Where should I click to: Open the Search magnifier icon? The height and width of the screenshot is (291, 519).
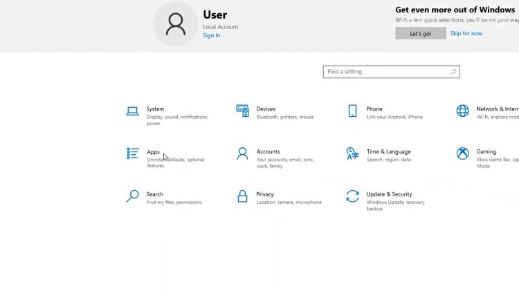[x=132, y=196]
